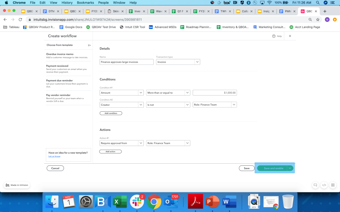Open the Google Docs bookmark

71,27
